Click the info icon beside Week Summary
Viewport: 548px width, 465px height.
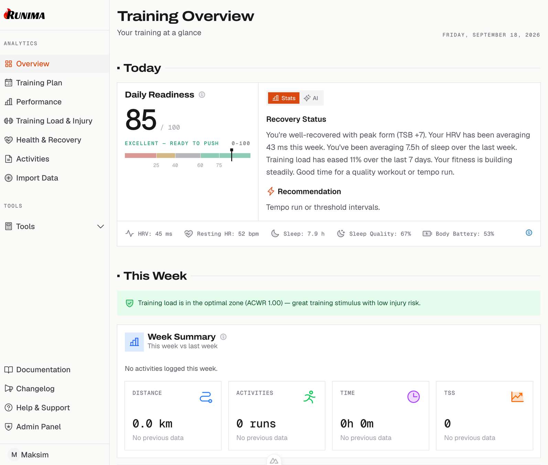(x=223, y=337)
